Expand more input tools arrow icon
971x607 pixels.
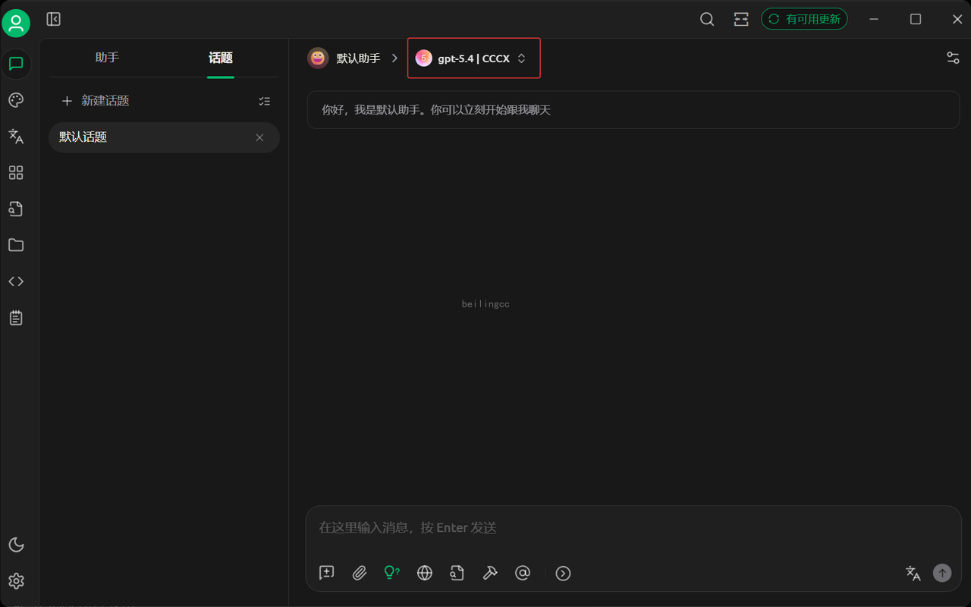pyautogui.click(x=563, y=573)
